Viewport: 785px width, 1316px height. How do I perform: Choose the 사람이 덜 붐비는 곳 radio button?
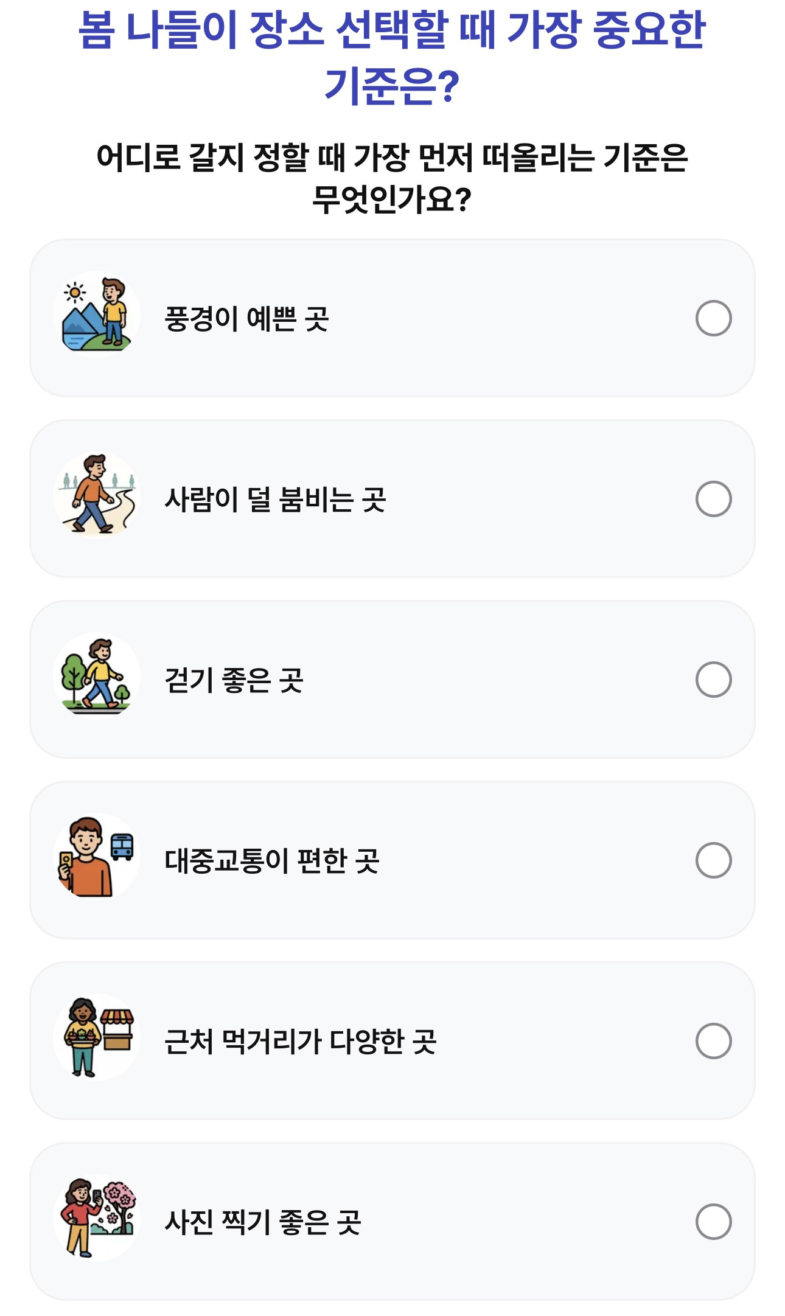[x=713, y=499]
